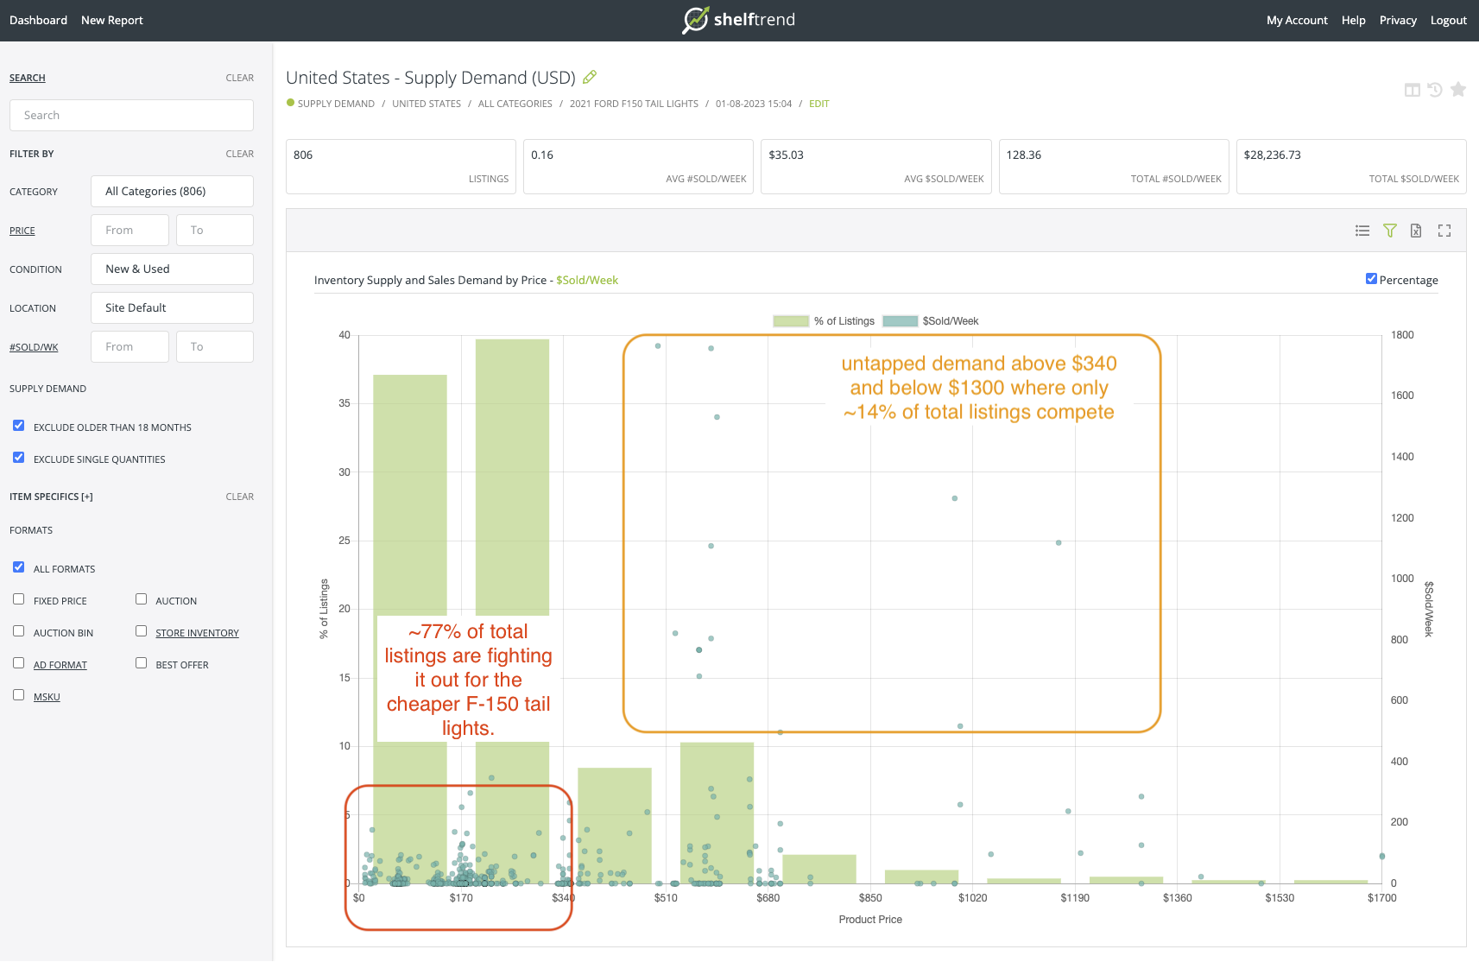Click the shelftrend logo

739,20
